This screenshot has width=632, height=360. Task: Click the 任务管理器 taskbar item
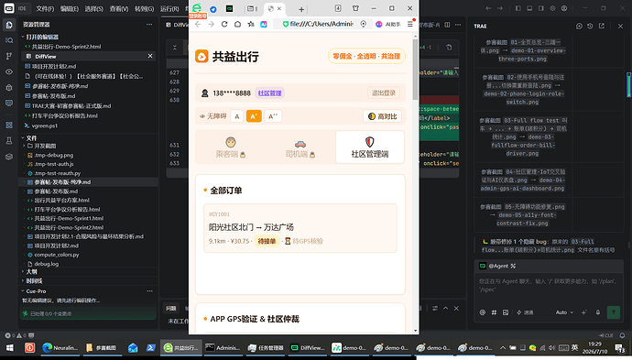click(266, 347)
